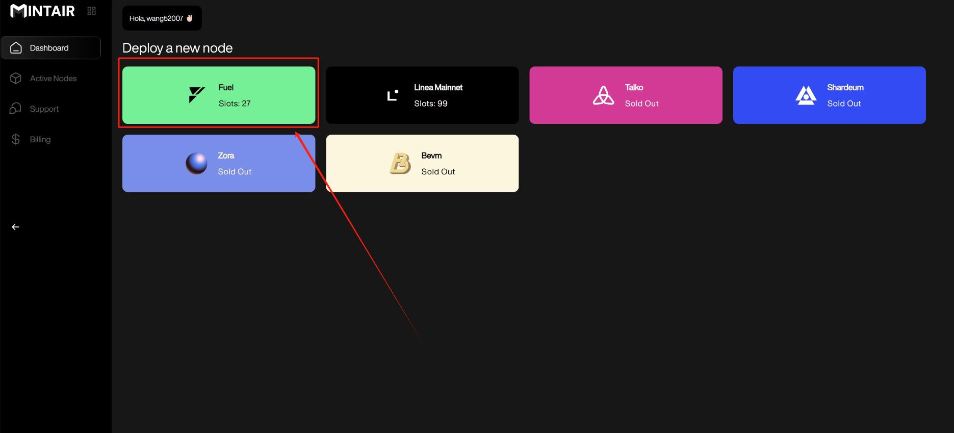Go to Active Nodes page
954x433 pixels.
tap(53, 78)
